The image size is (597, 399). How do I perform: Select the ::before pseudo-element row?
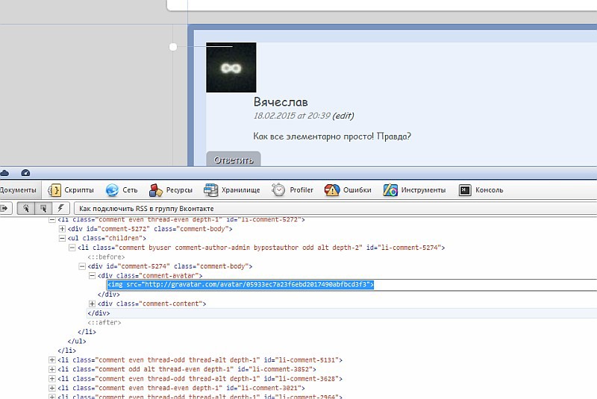tap(106, 257)
